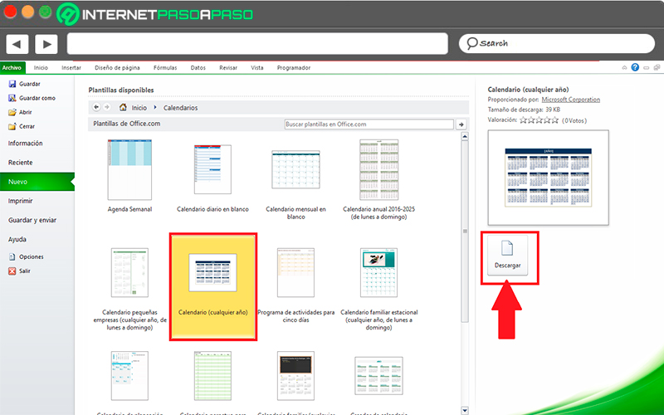Click the Buscar plantillas en Office.com field
The height and width of the screenshot is (415, 664).
[369, 124]
